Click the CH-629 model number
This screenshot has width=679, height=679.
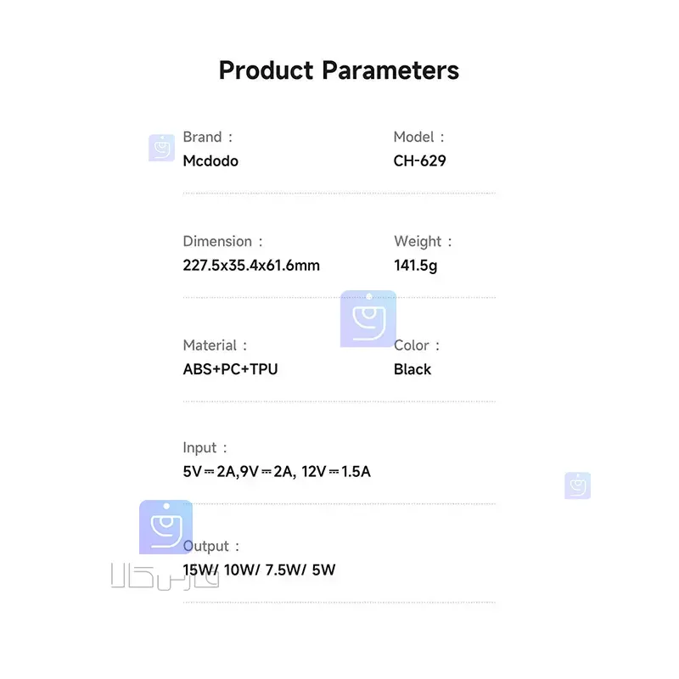click(x=419, y=160)
